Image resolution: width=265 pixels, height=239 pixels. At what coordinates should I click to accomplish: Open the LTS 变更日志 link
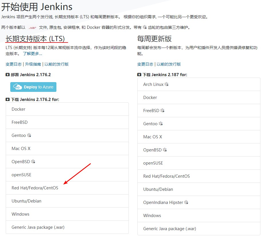13,64
